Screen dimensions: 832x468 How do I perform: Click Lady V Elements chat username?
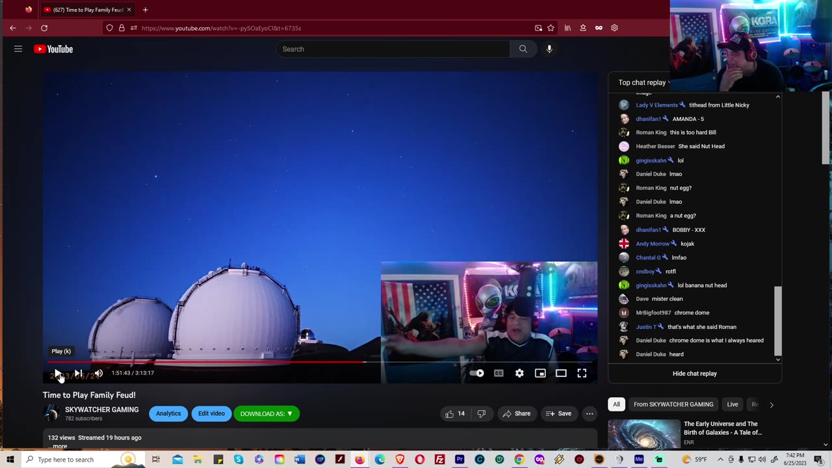click(656, 105)
